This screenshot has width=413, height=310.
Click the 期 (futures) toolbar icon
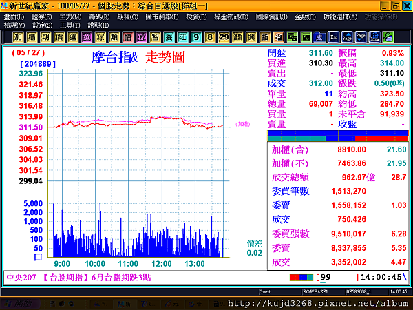click(x=45, y=37)
